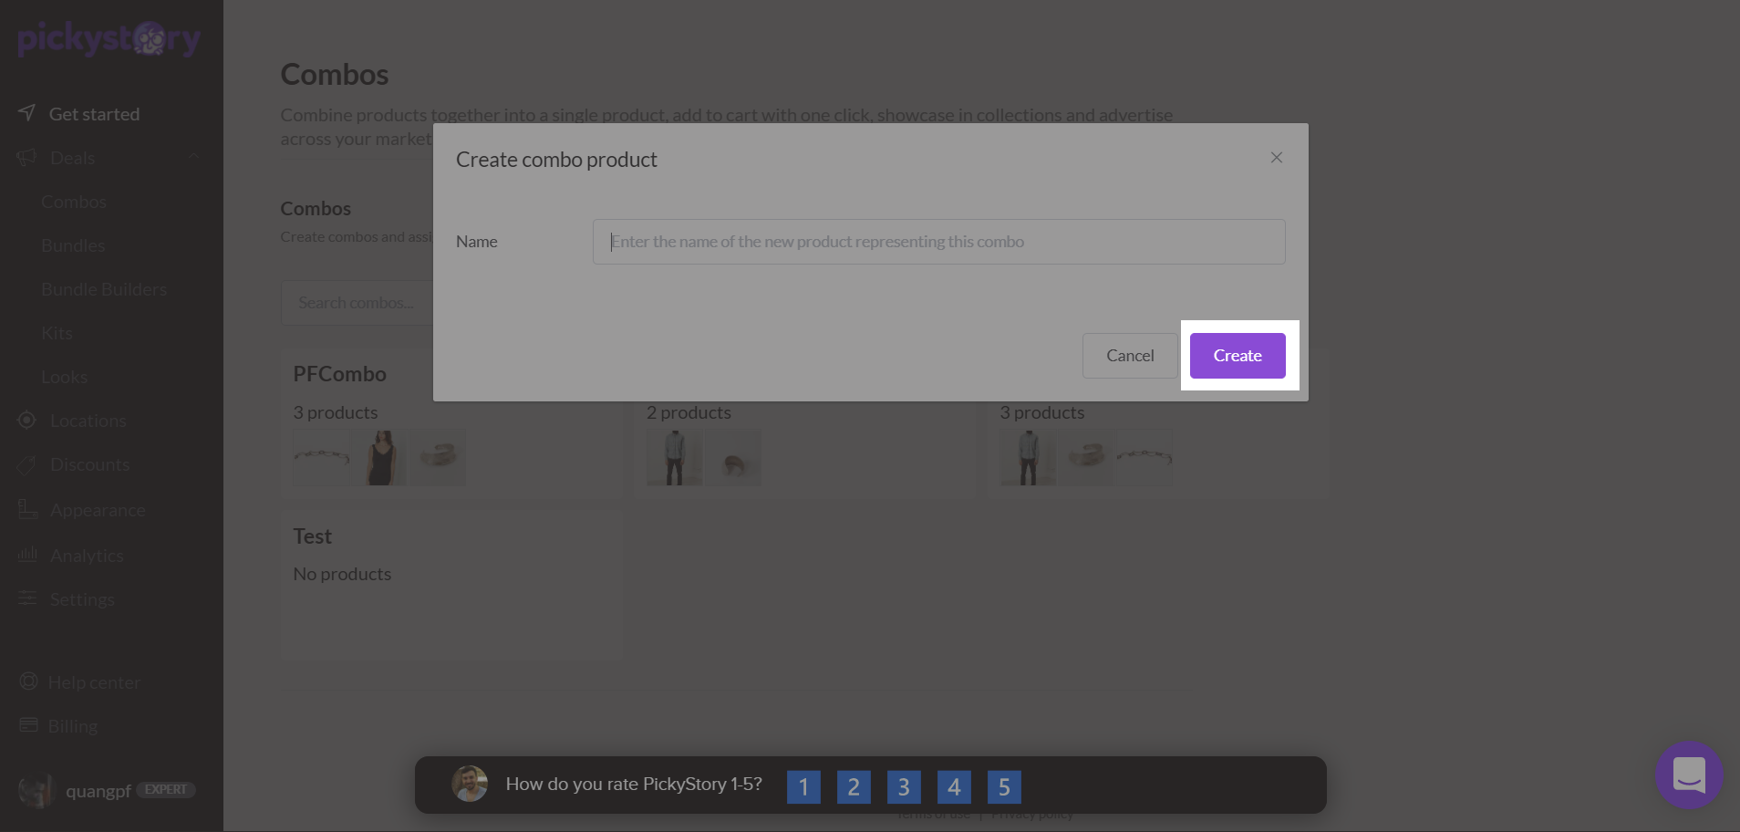Click the Combos page heading
The image size is (1740, 832).
[335, 75]
